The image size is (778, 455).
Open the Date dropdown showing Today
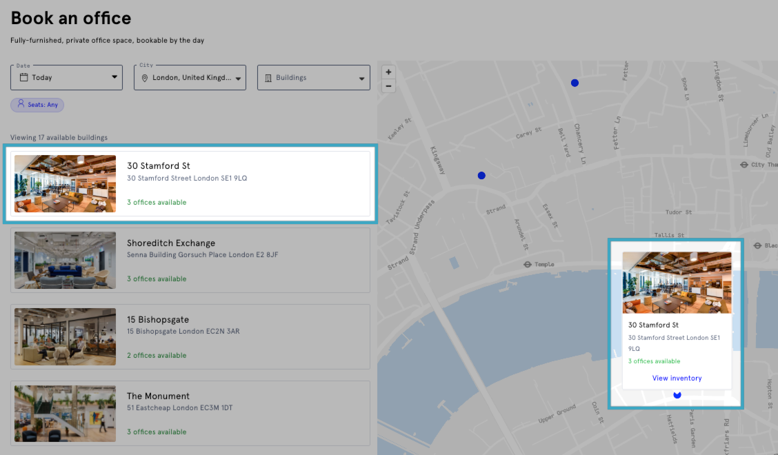click(66, 77)
